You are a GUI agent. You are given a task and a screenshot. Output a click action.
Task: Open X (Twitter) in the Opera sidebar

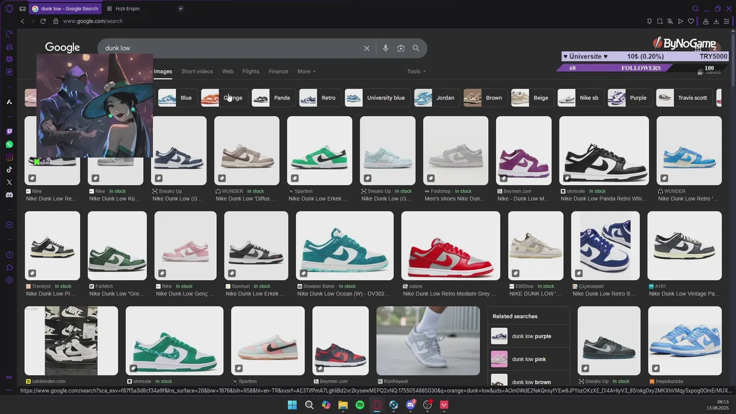click(9, 182)
